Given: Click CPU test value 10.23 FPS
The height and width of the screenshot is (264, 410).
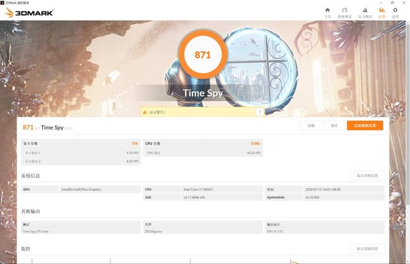Looking at the screenshot, I should pyautogui.click(x=254, y=153).
